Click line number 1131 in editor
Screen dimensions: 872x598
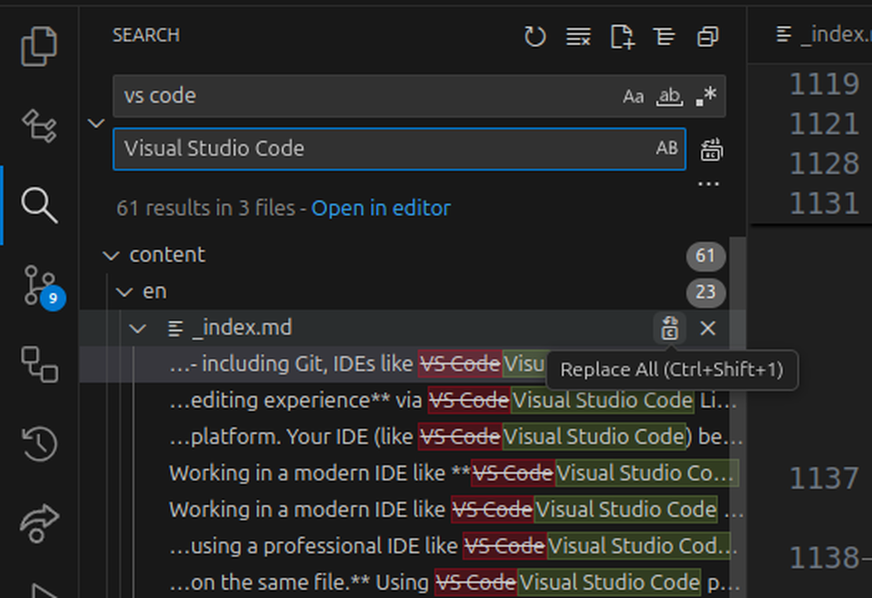pyautogui.click(x=824, y=203)
